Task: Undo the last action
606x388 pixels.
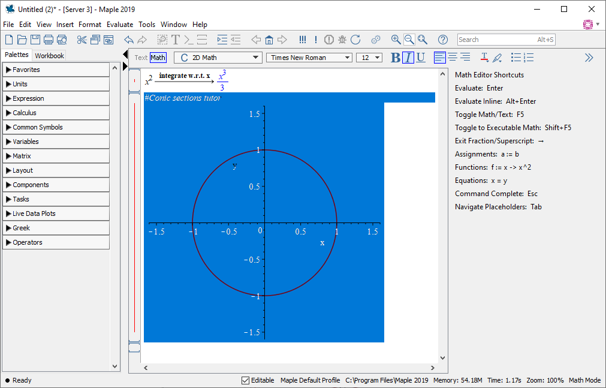Action: pos(129,40)
